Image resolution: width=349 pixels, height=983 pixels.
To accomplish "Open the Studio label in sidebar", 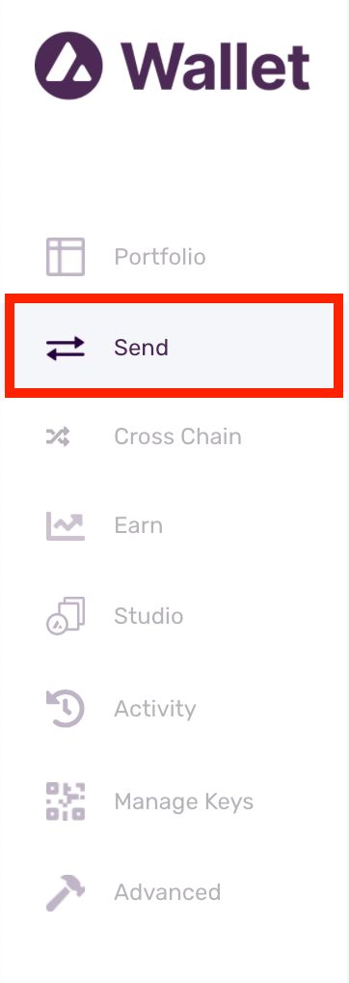I will coord(148,616).
